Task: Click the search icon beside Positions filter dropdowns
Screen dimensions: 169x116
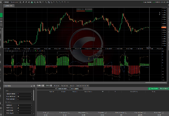Action: [x=56, y=89]
